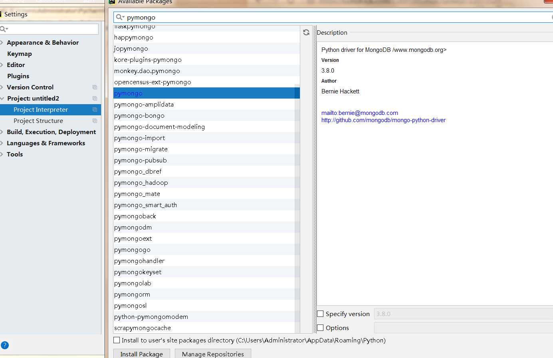This screenshot has height=358, width=553.
Task: Select the happymongo package
Action: [206, 37]
